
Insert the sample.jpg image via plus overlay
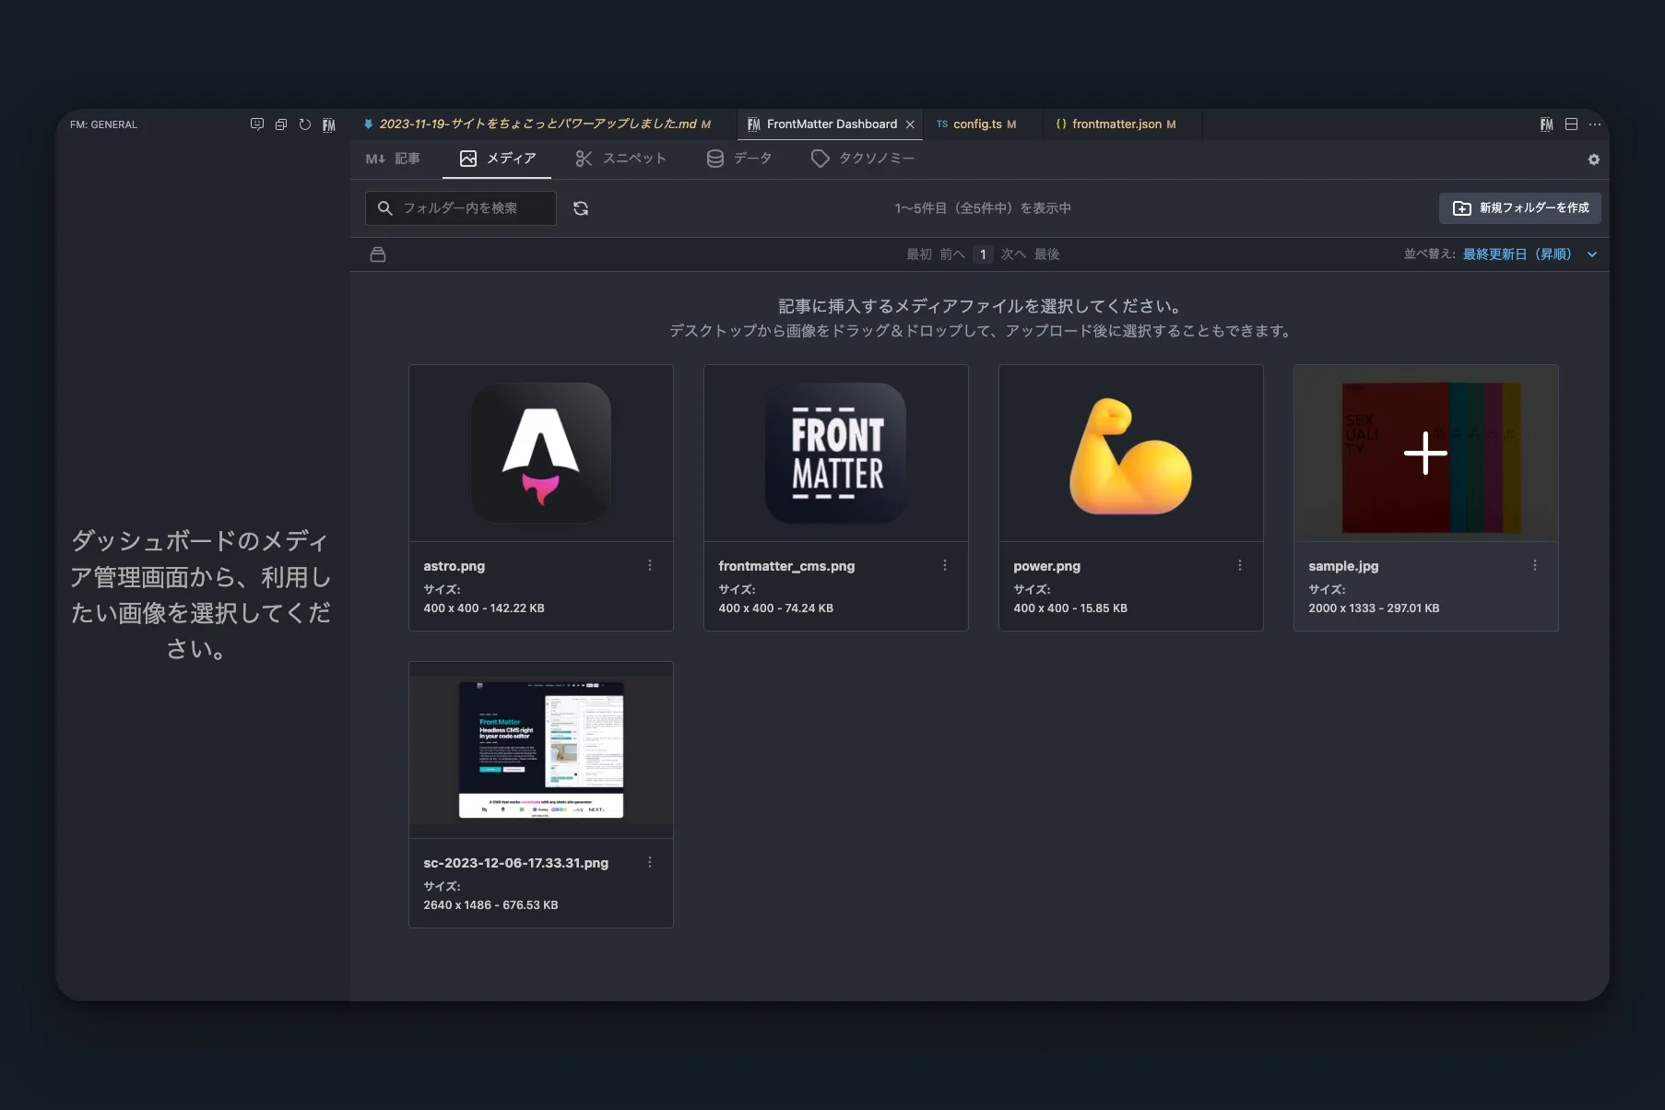tap(1425, 453)
